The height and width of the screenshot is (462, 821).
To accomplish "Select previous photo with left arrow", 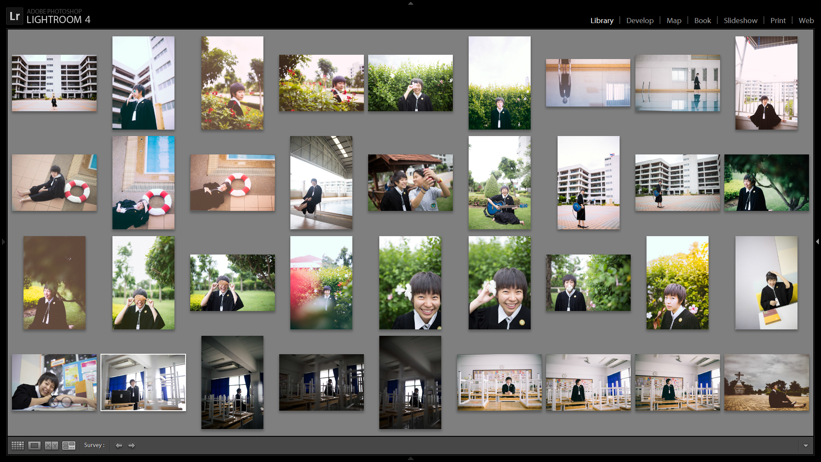I will (119, 445).
